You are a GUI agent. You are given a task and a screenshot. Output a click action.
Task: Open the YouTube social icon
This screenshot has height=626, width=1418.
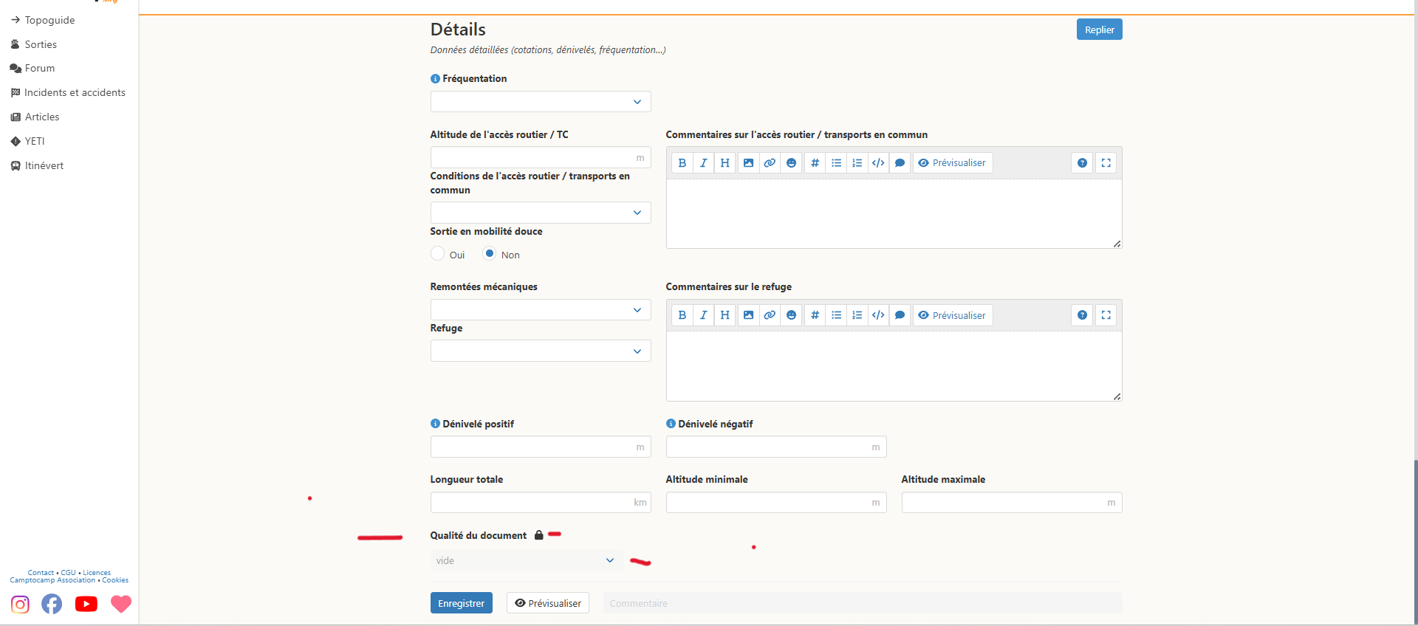[x=86, y=604]
